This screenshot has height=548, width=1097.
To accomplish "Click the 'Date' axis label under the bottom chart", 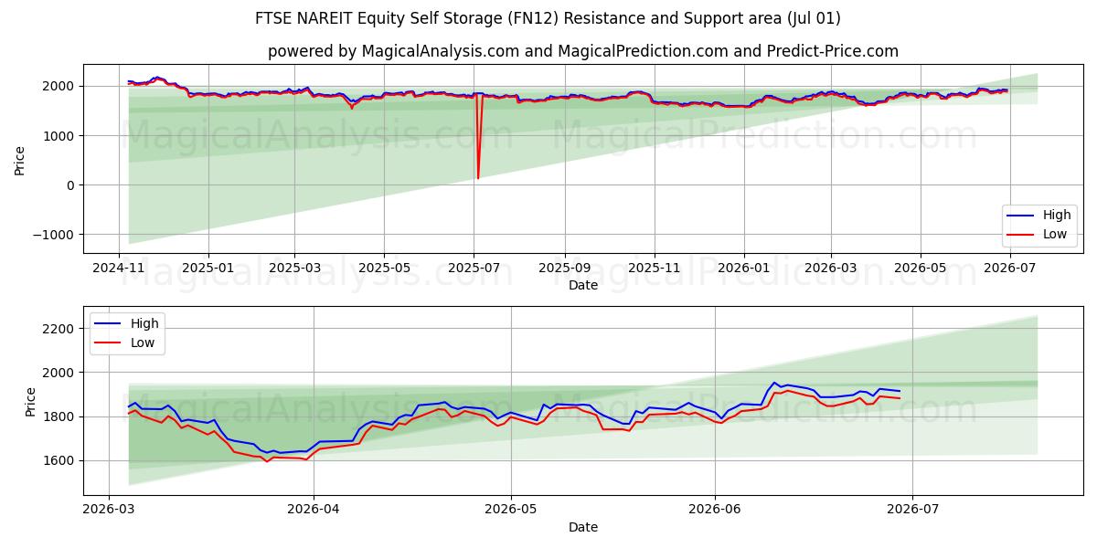I will [x=583, y=527].
